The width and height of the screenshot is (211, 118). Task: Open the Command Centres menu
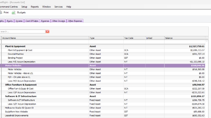[x=9, y=7]
